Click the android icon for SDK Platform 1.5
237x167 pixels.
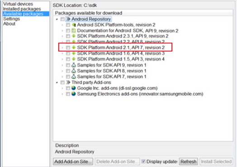74,59
